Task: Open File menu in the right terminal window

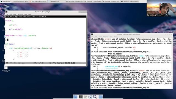Action: [x=92, y=37]
